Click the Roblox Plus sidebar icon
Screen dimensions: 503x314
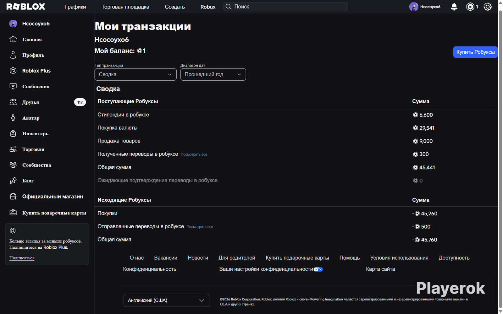tap(13, 71)
